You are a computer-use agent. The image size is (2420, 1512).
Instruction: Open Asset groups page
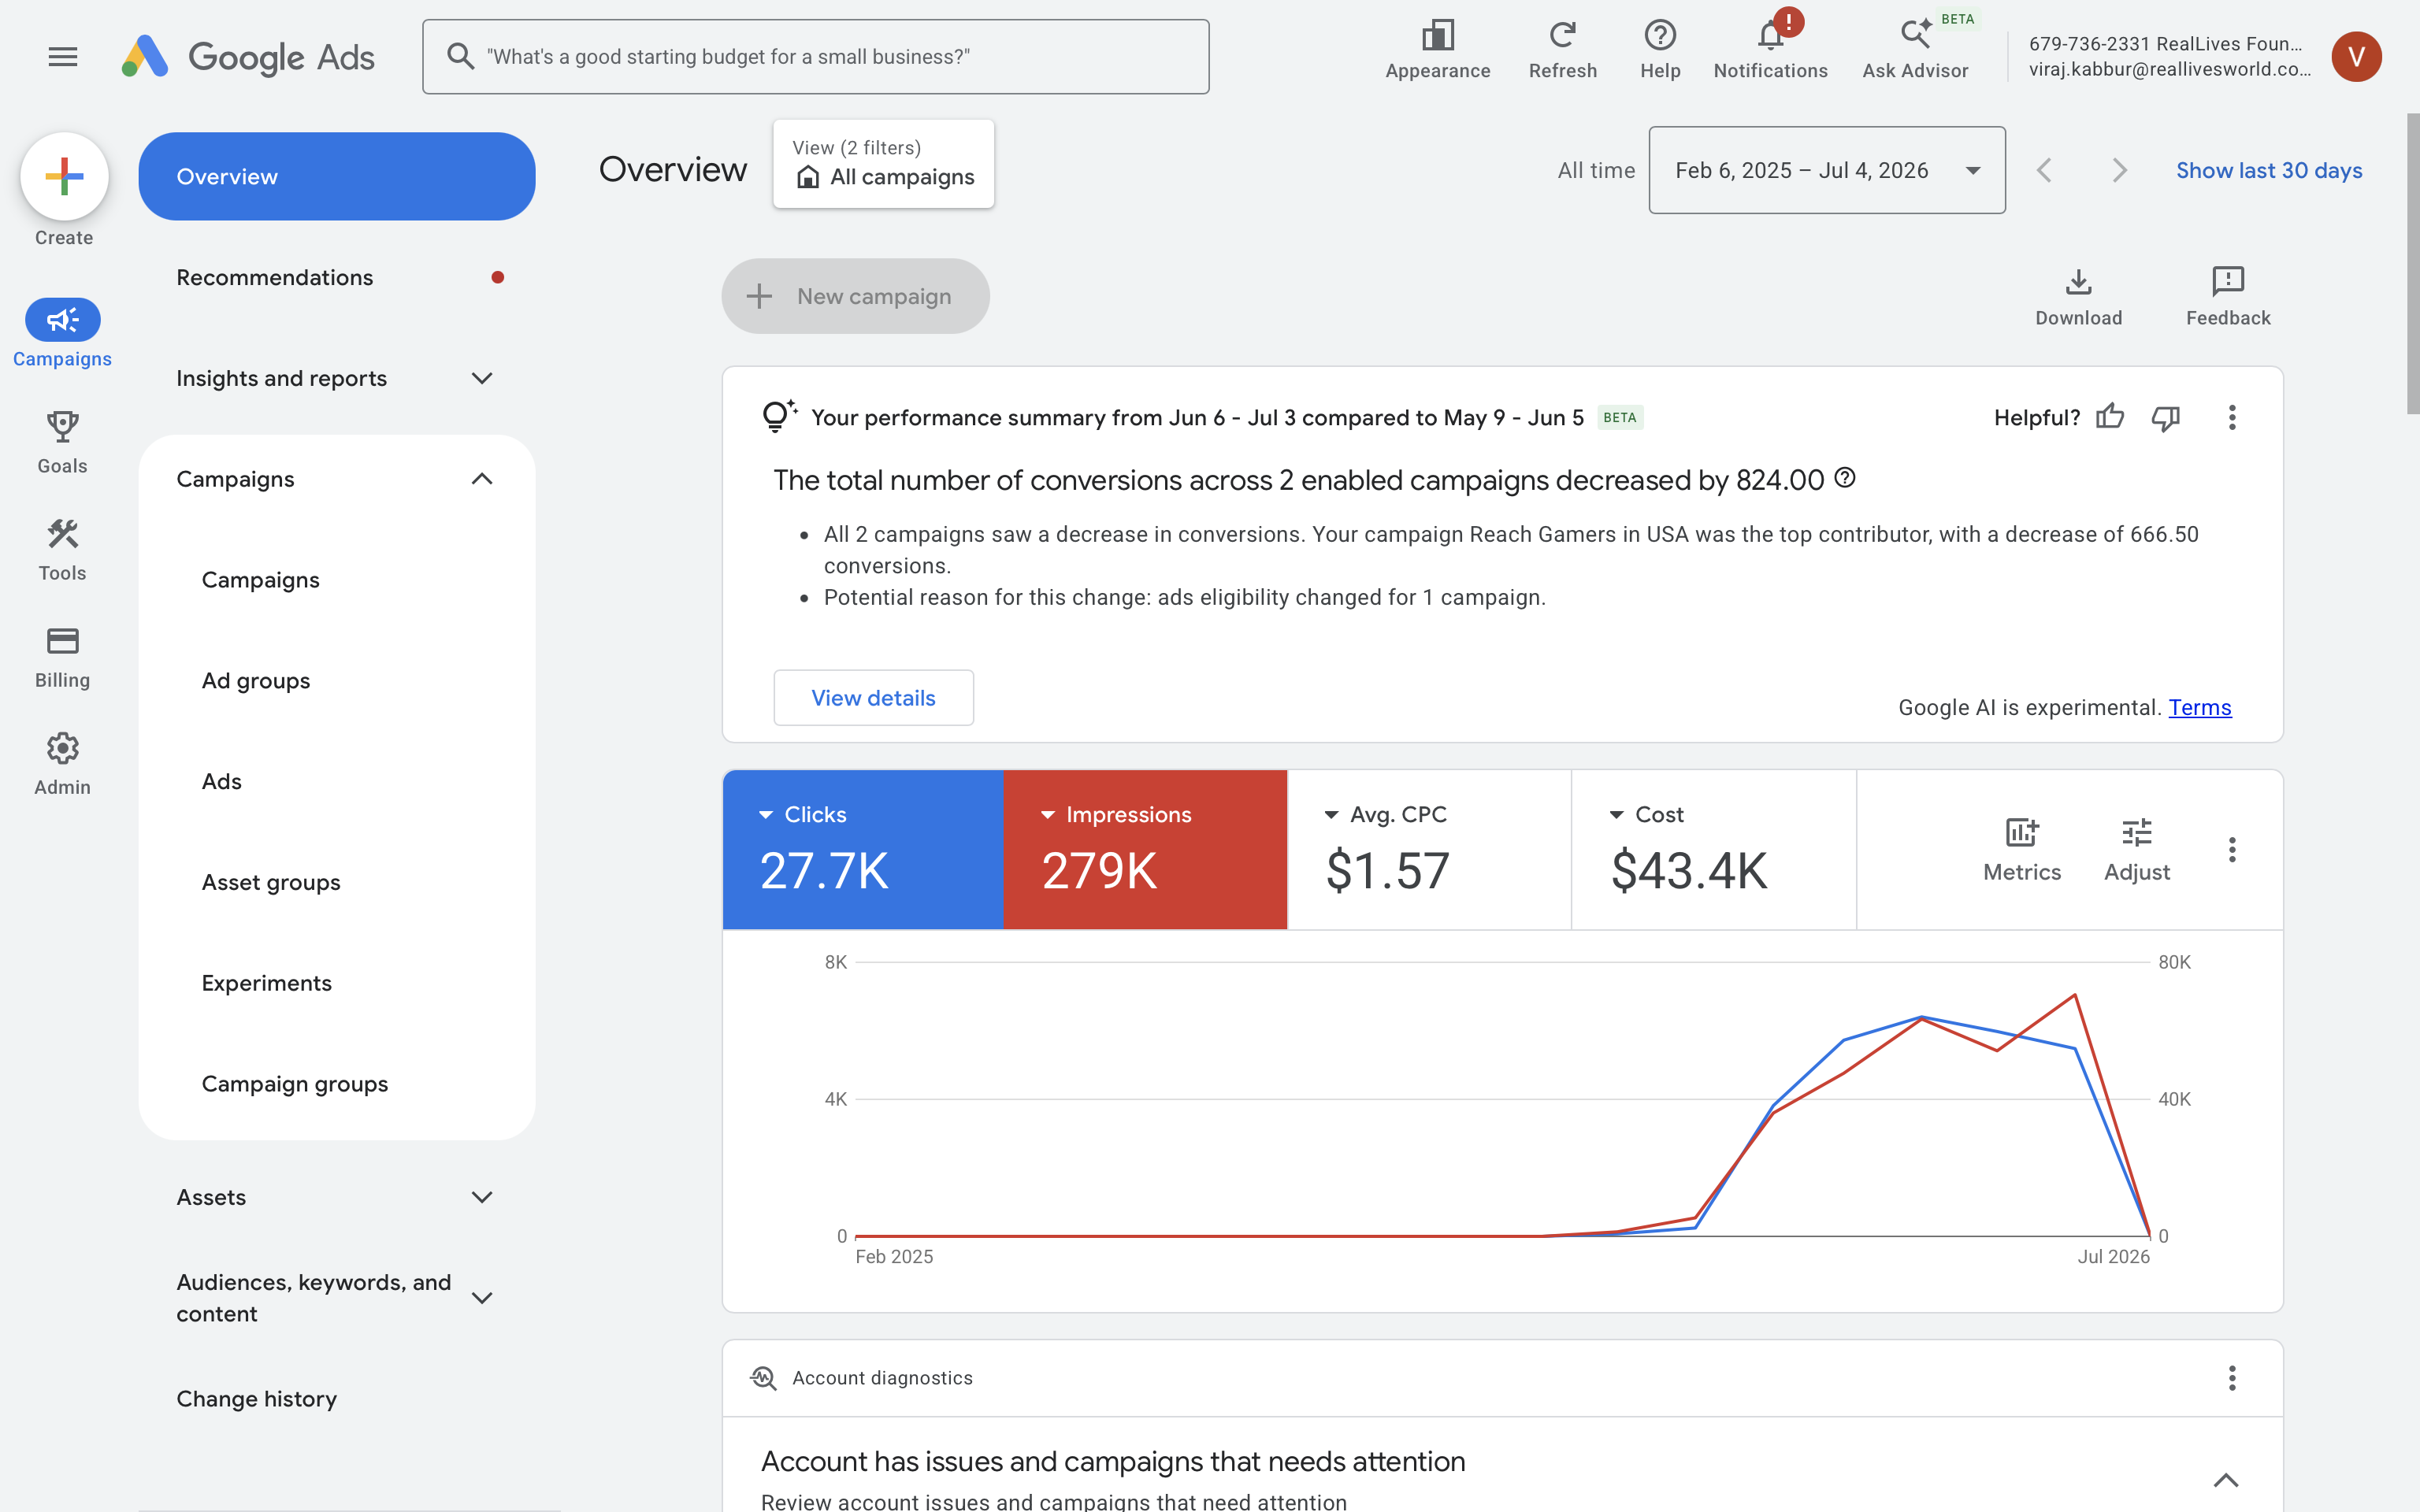click(270, 882)
